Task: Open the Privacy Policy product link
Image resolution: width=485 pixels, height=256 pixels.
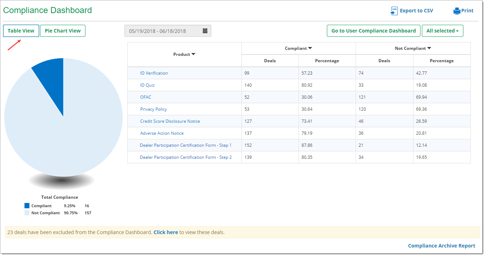Action: 154,109
